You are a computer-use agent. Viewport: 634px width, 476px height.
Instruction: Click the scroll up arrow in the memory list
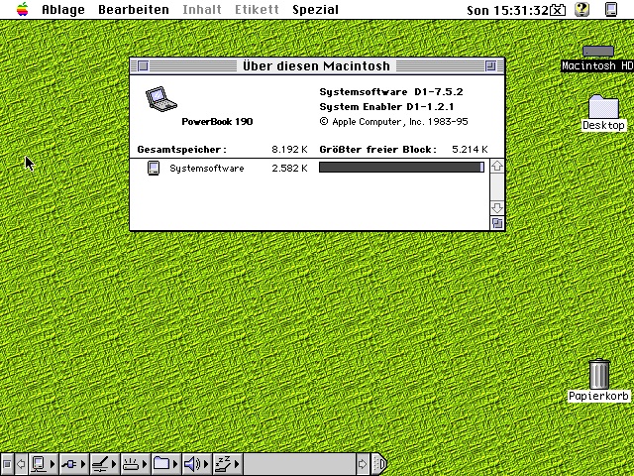497,166
